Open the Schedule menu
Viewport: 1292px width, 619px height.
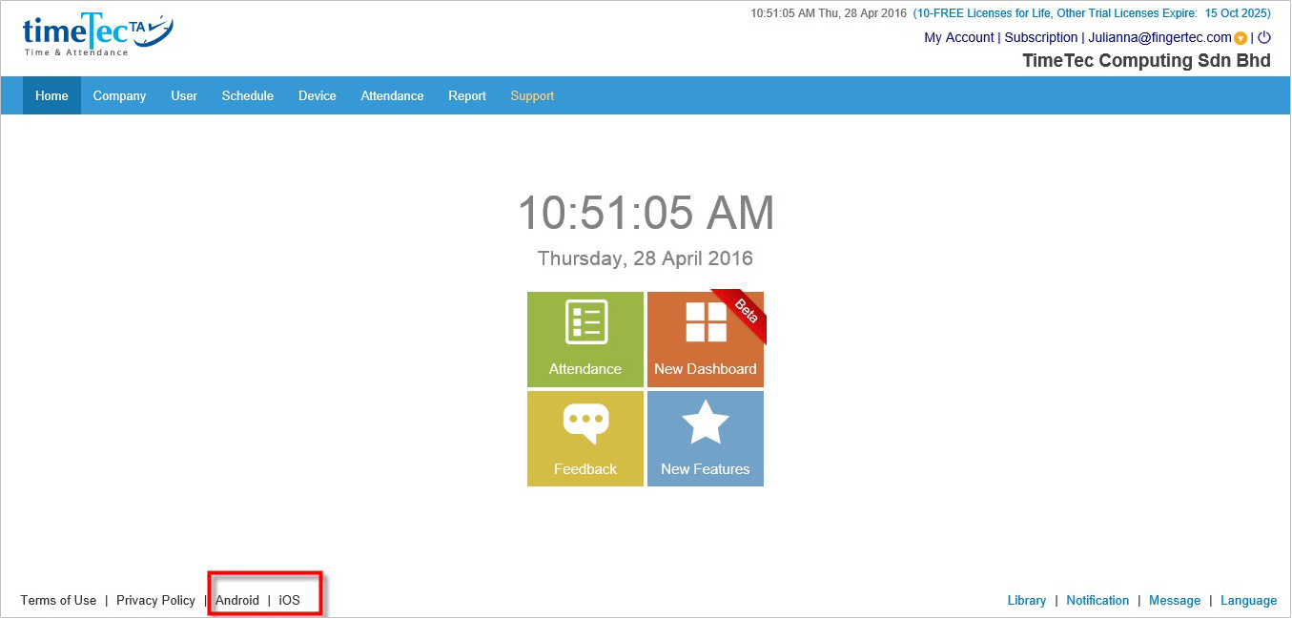click(x=248, y=95)
